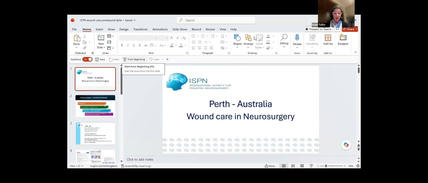
Task: Open the Font Color swatch button
Action: (181, 45)
